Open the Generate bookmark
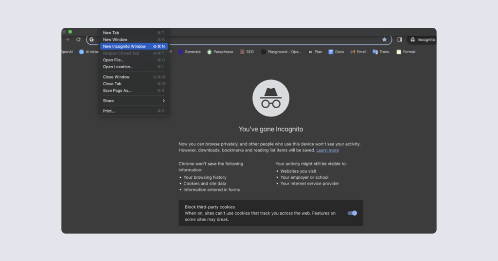Image resolution: width=498 pixels, height=261 pixels. [190, 52]
